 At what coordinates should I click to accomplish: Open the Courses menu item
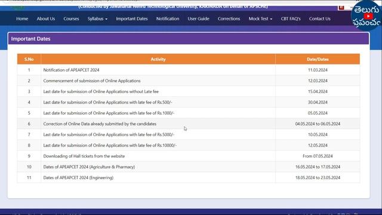pos(71,19)
